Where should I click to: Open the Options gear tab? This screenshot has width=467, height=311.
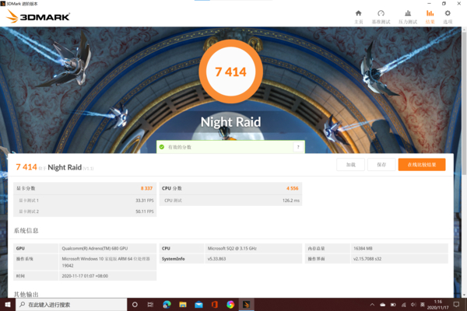448,17
